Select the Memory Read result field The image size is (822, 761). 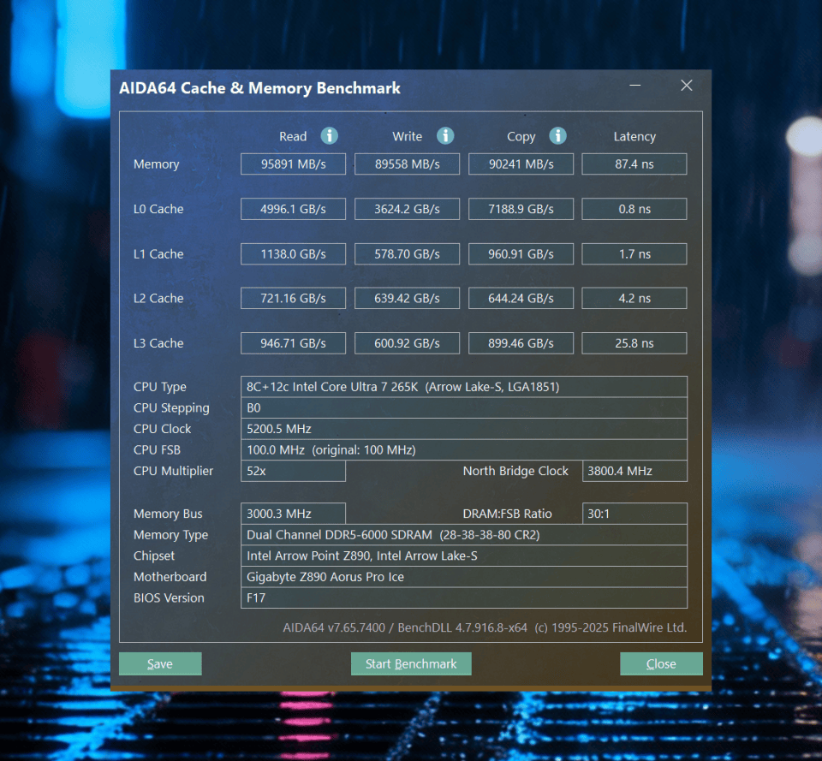pos(293,163)
